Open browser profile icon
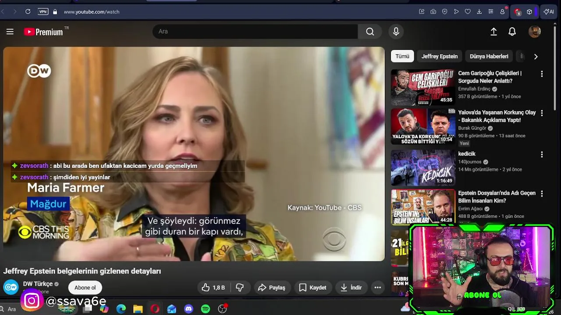561x315 pixels. pos(502,12)
